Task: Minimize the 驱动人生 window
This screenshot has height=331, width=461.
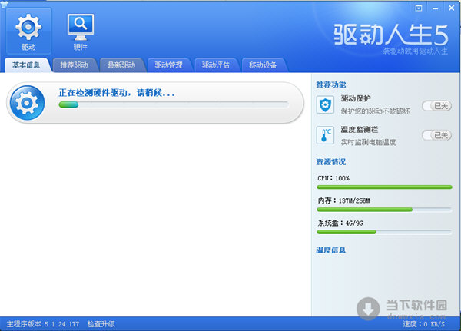Action: tap(435, 8)
